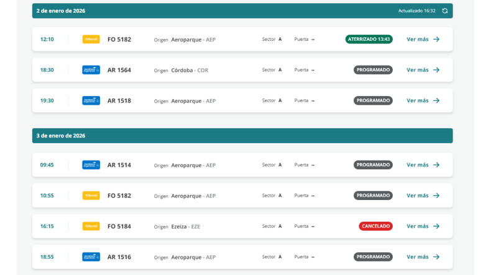Click the refresh icon beside Actualizado 16:32
This screenshot has width=491, height=275.
click(x=444, y=11)
